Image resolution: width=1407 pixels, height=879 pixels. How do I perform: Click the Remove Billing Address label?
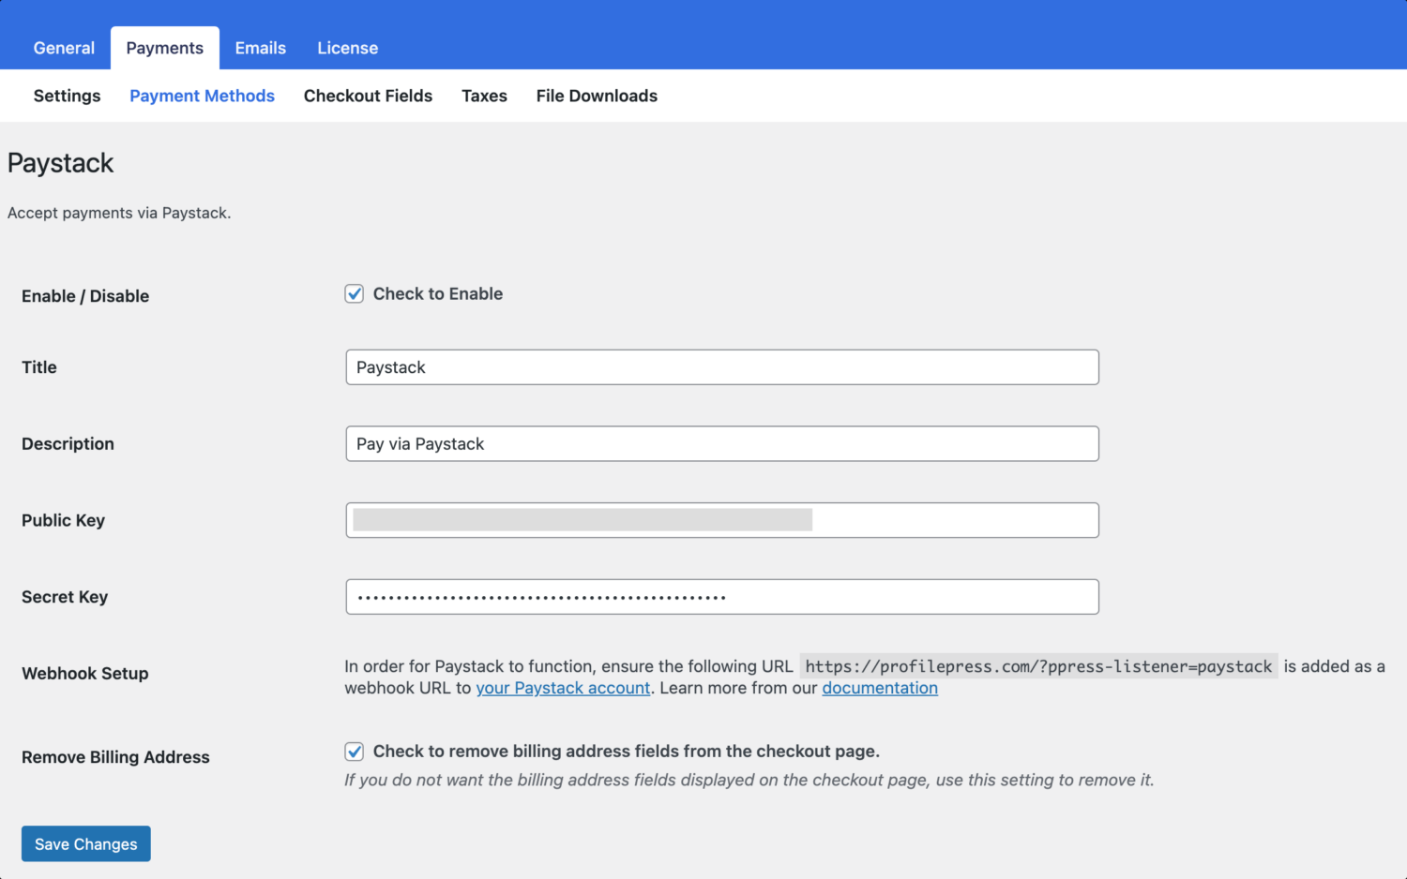[x=115, y=757]
